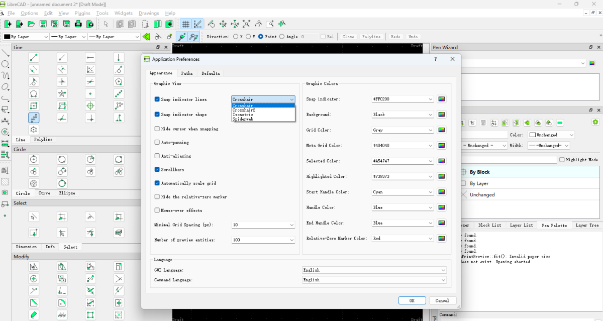Click the Zoom window icon in the toolbar
This screenshot has width=603, height=321.
pyautogui.click(x=270, y=24)
